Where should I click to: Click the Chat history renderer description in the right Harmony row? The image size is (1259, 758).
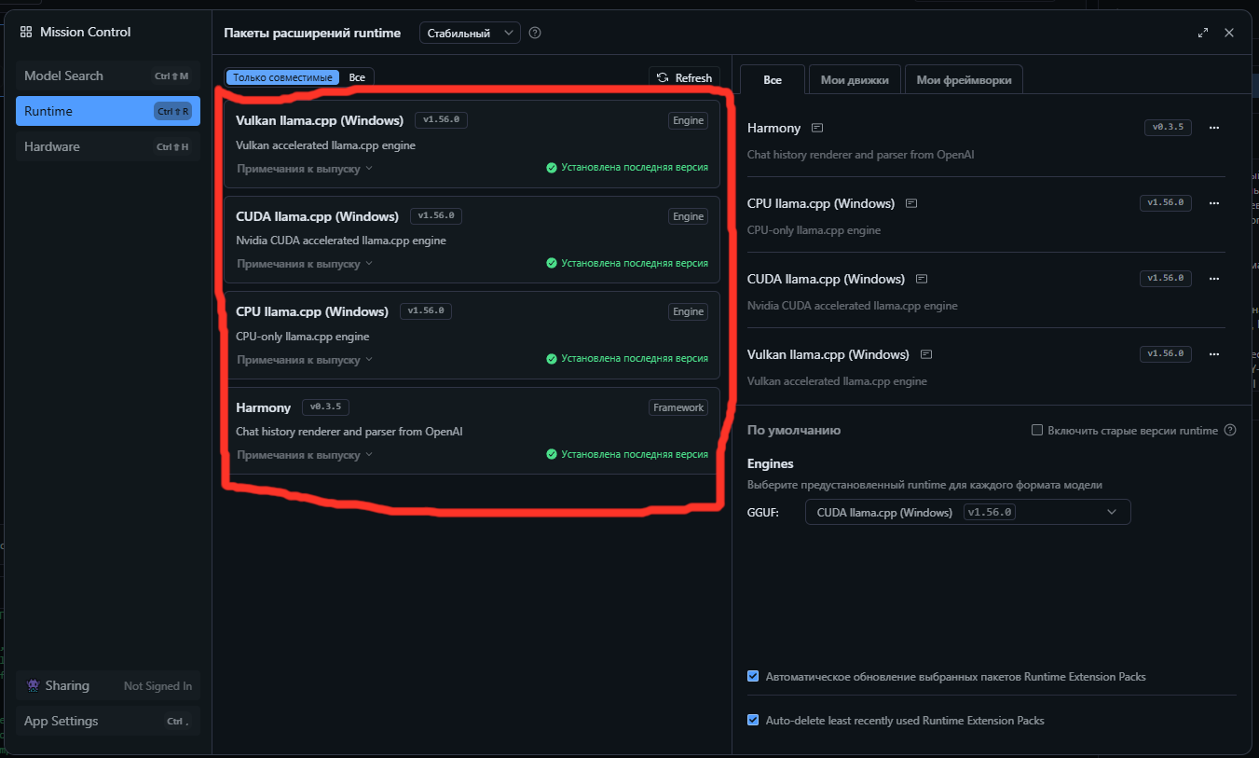coord(860,155)
